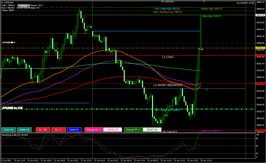Click the Close All button
Viewport: 266px width, 163px height.
[9, 129]
